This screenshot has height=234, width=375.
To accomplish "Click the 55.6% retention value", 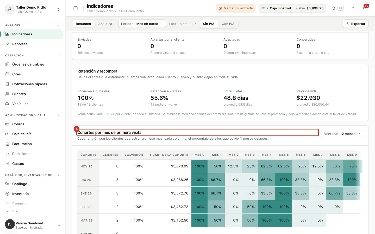I will pyautogui.click(x=159, y=98).
